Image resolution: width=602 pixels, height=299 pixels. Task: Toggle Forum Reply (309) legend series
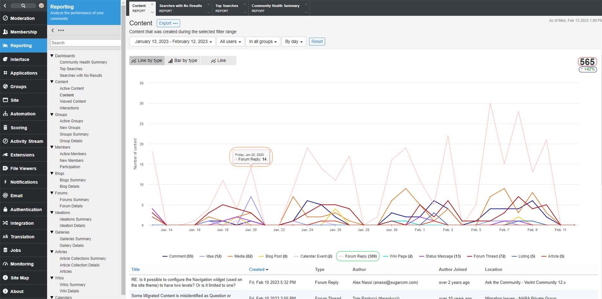click(x=358, y=257)
